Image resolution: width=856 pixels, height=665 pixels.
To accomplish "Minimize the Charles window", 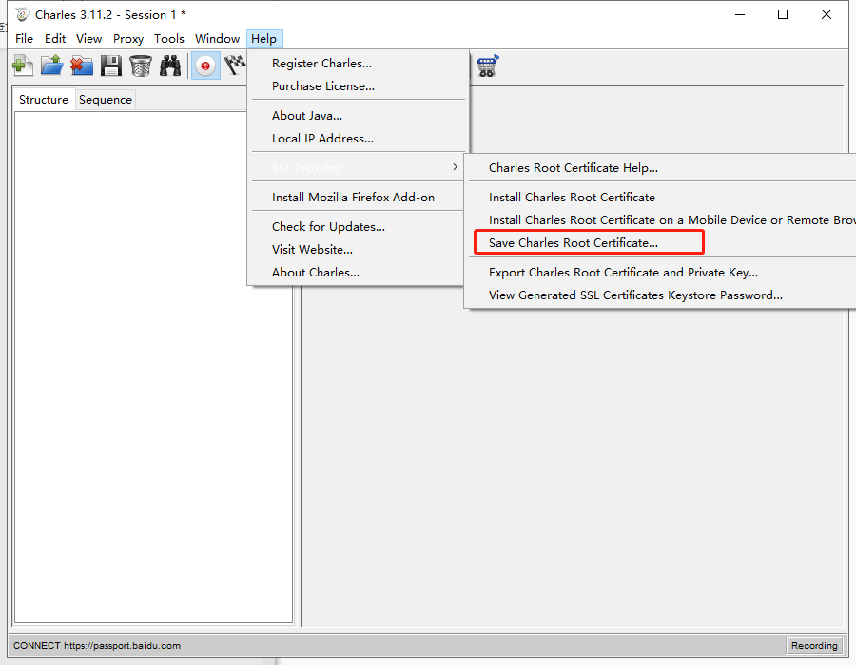I will pyautogui.click(x=740, y=14).
